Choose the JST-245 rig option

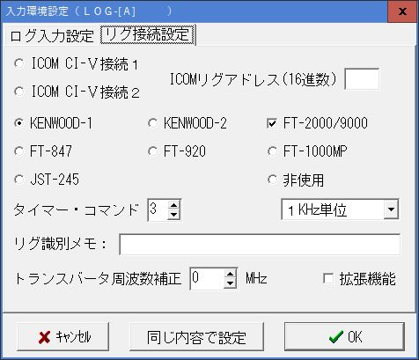point(19,180)
